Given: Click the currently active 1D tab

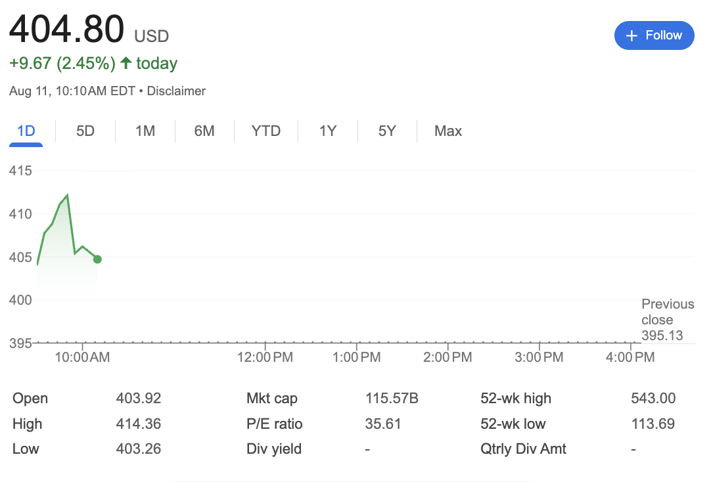Looking at the screenshot, I should [x=26, y=131].
